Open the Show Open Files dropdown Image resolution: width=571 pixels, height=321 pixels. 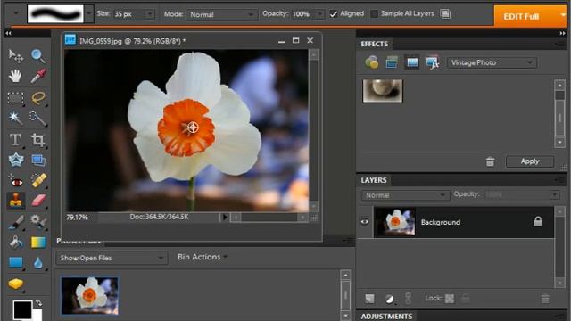pyautogui.click(x=112, y=258)
